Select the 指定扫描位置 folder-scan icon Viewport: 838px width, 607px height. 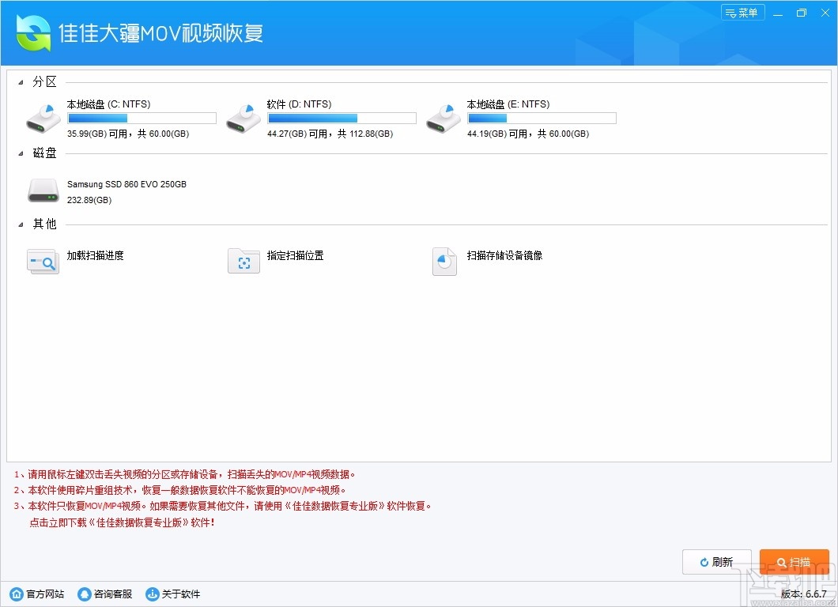coord(243,261)
